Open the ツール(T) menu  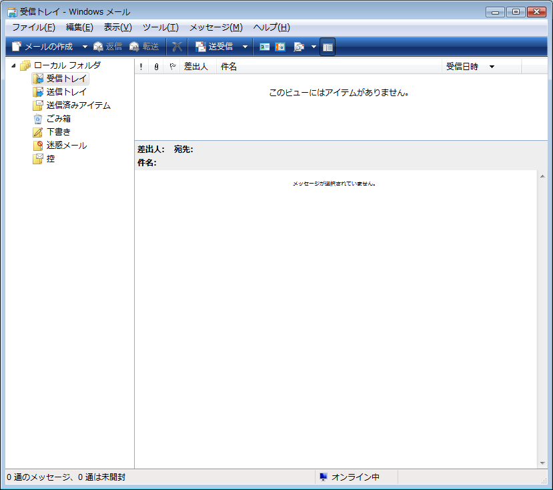[x=161, y=27]
